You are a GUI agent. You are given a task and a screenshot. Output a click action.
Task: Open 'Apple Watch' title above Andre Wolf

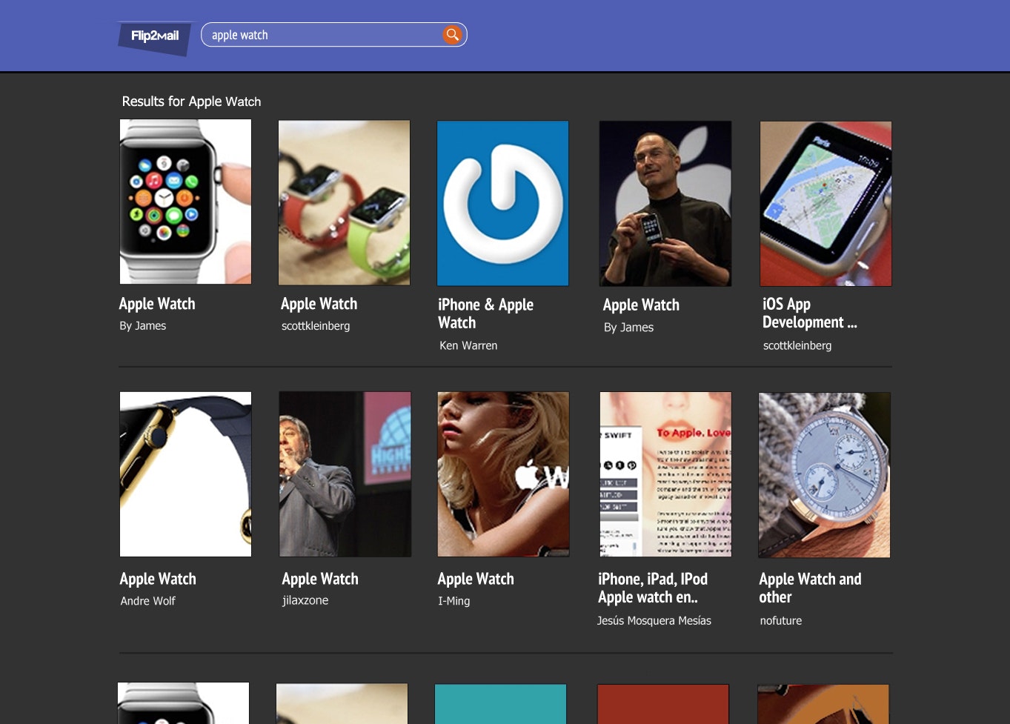158,579
